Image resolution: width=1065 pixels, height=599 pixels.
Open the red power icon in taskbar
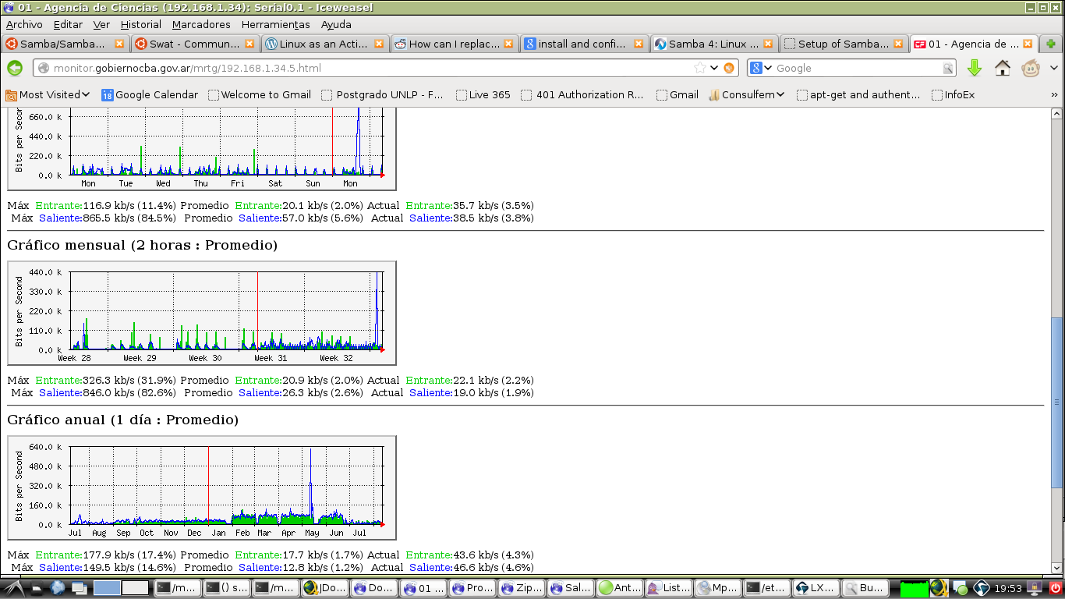pos(1056,588)
